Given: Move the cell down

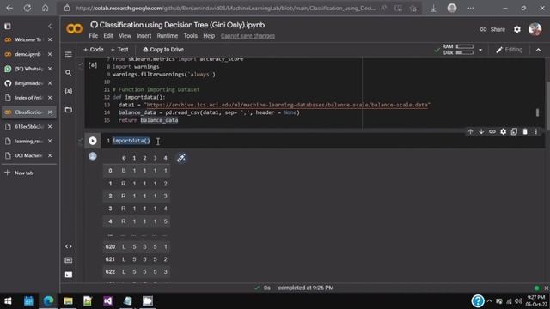Looking at the screenshot, I should [x=481, y=131].
